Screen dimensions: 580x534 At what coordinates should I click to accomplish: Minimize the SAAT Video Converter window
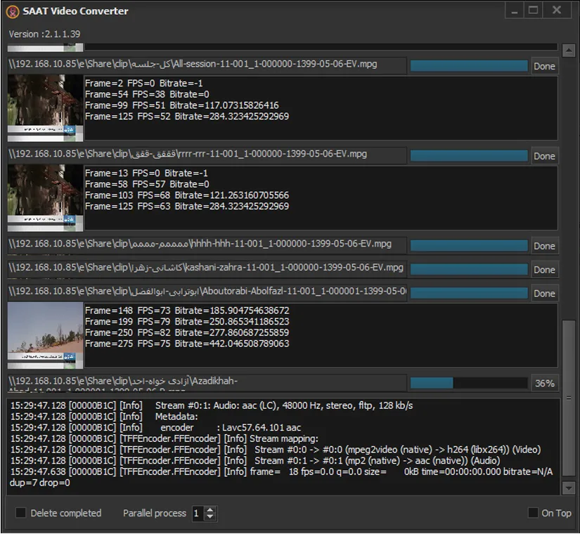click(x=515, y=11)
